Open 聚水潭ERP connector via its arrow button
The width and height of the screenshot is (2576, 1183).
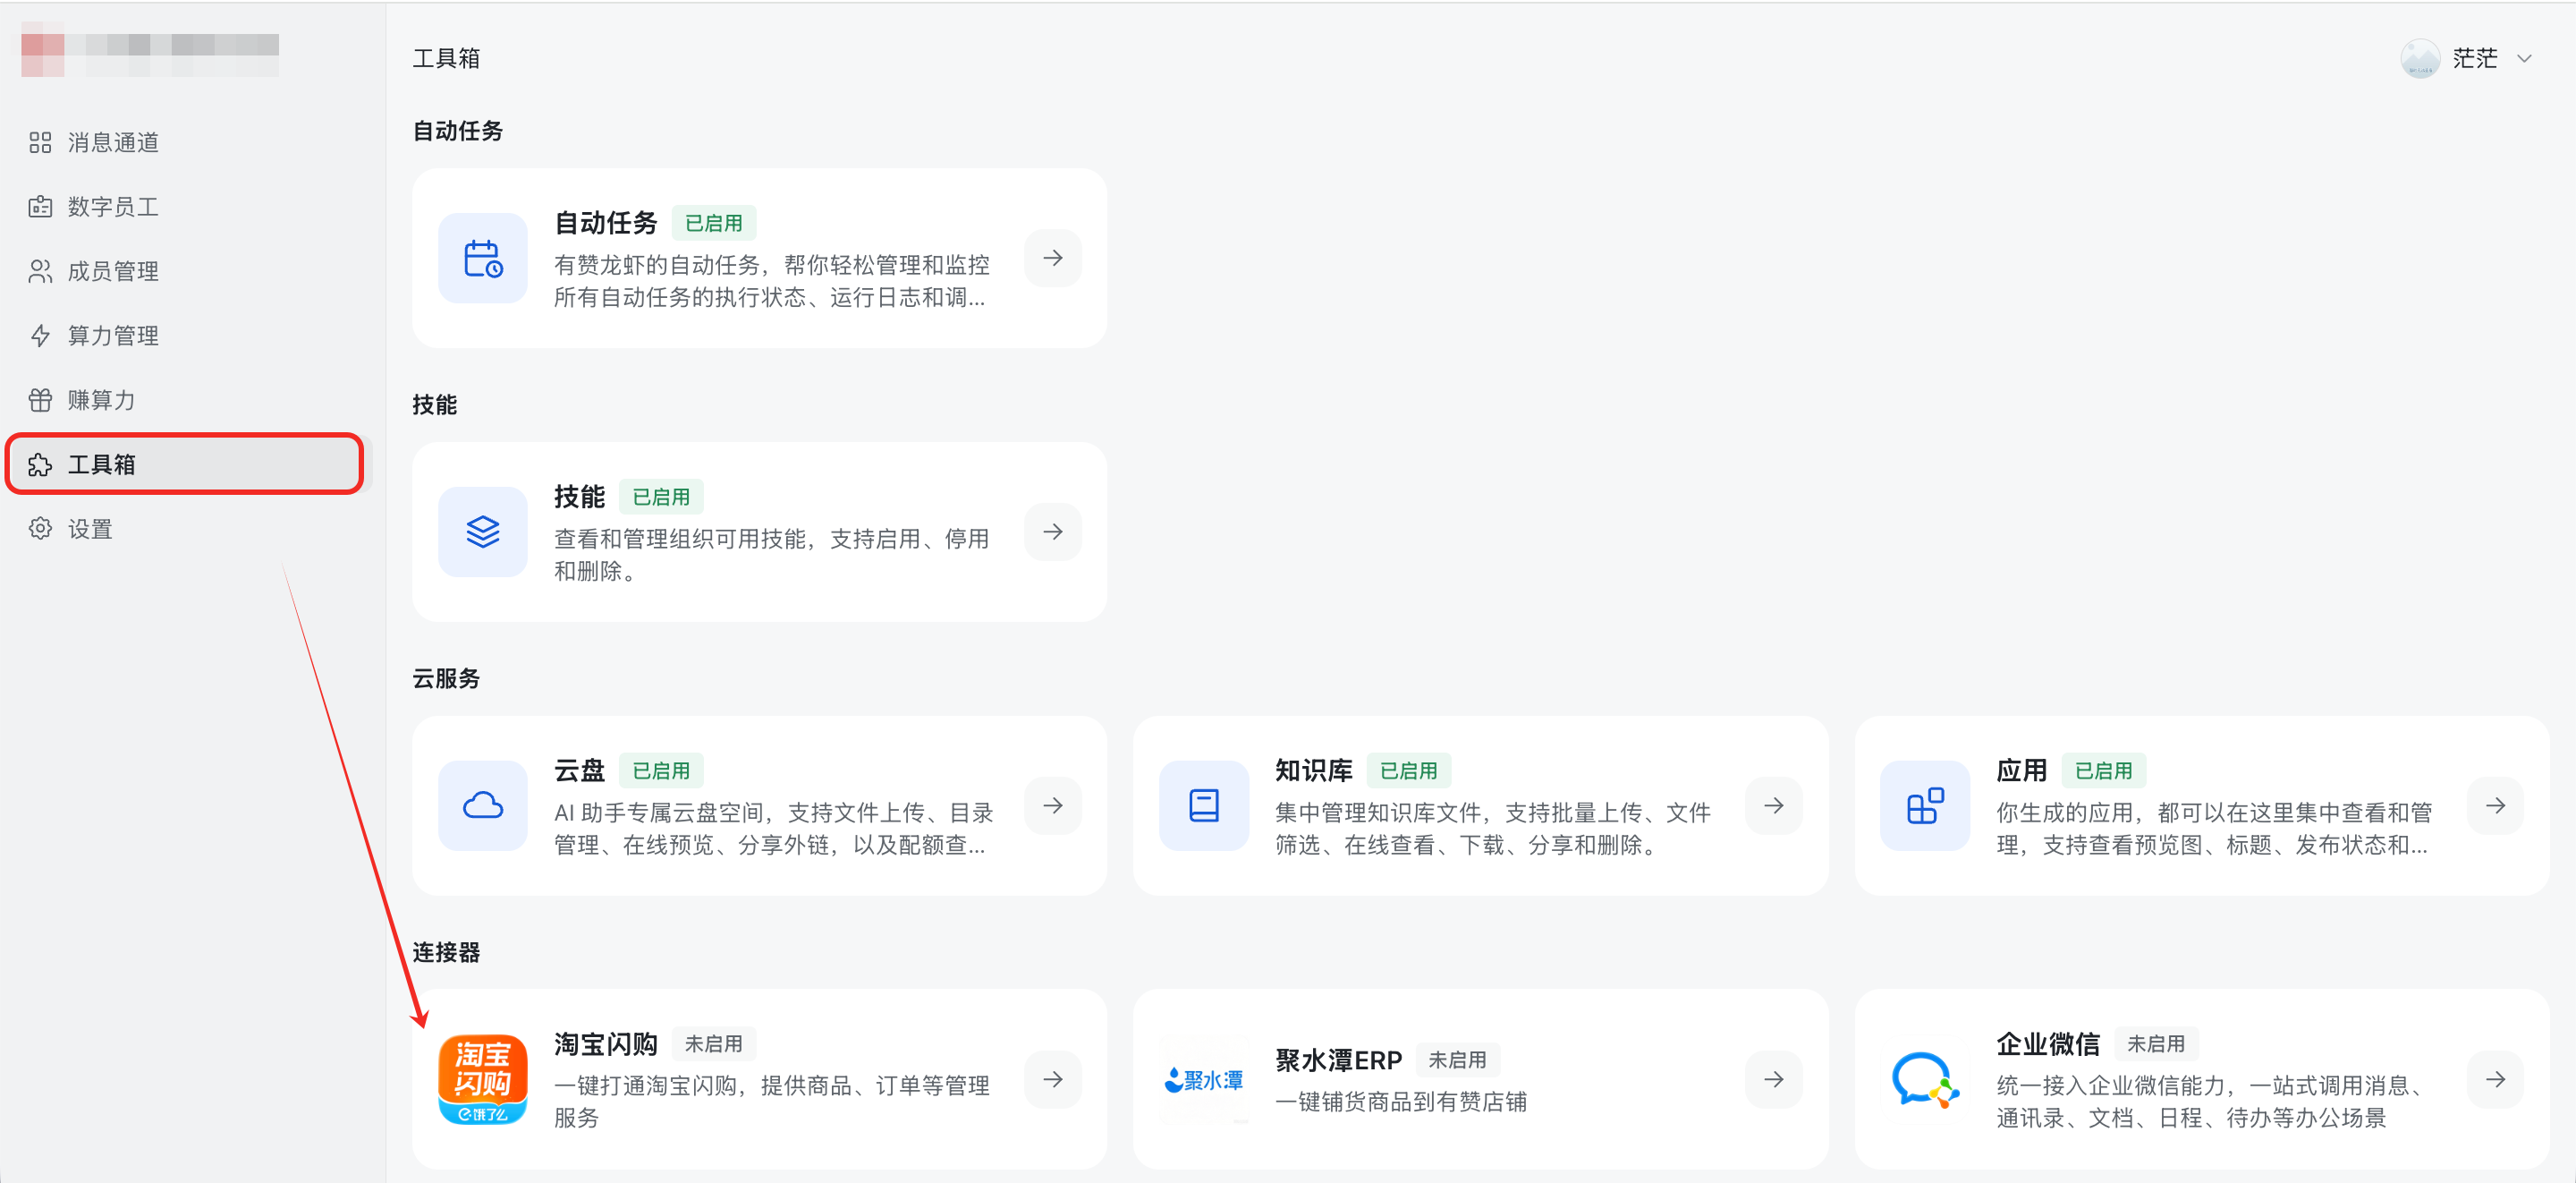[x=1773, y=1079]
